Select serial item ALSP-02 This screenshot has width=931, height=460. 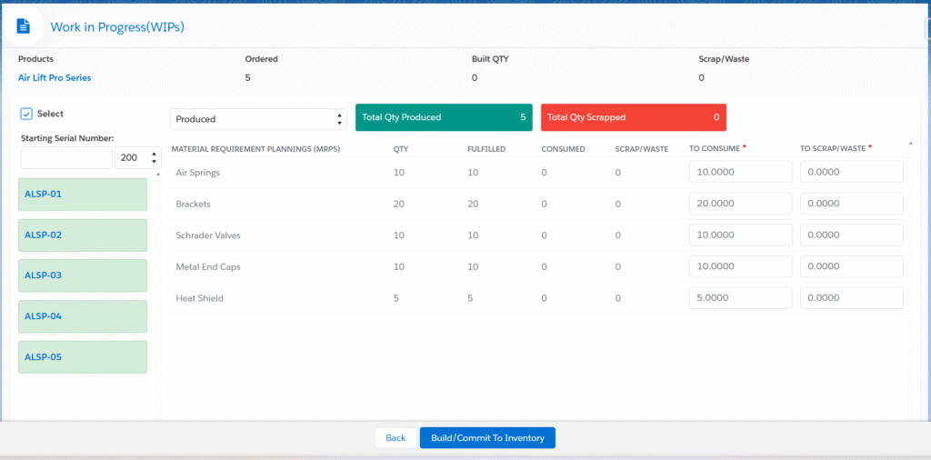[83, 235]
